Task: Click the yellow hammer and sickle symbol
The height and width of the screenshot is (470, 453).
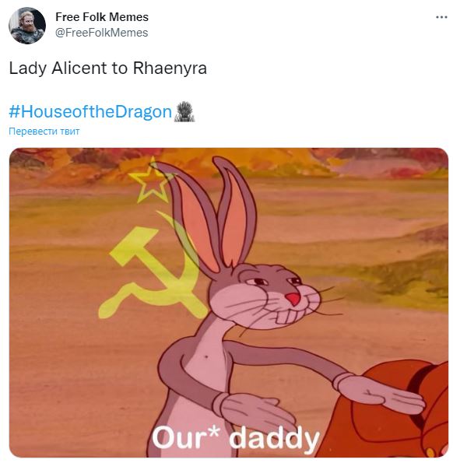Action: (153, 272)
